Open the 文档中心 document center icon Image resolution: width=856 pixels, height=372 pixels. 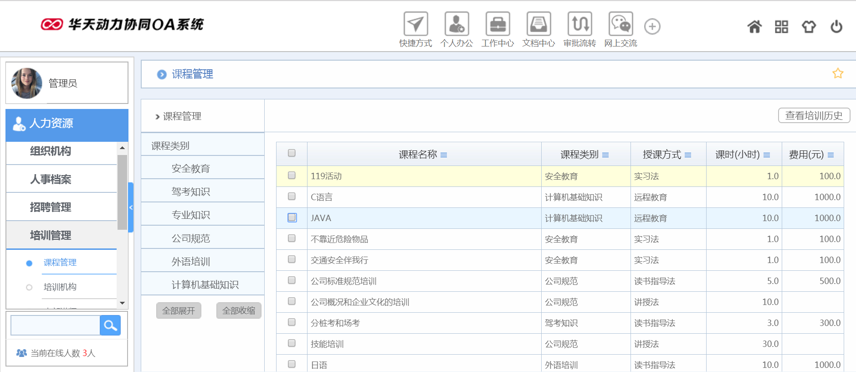[x=538, y=24]
